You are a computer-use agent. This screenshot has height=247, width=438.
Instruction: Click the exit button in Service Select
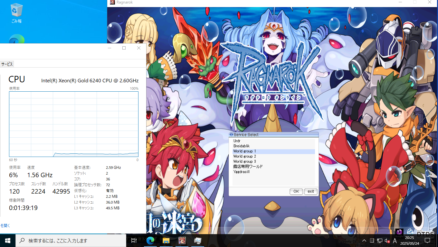point(310,191)
